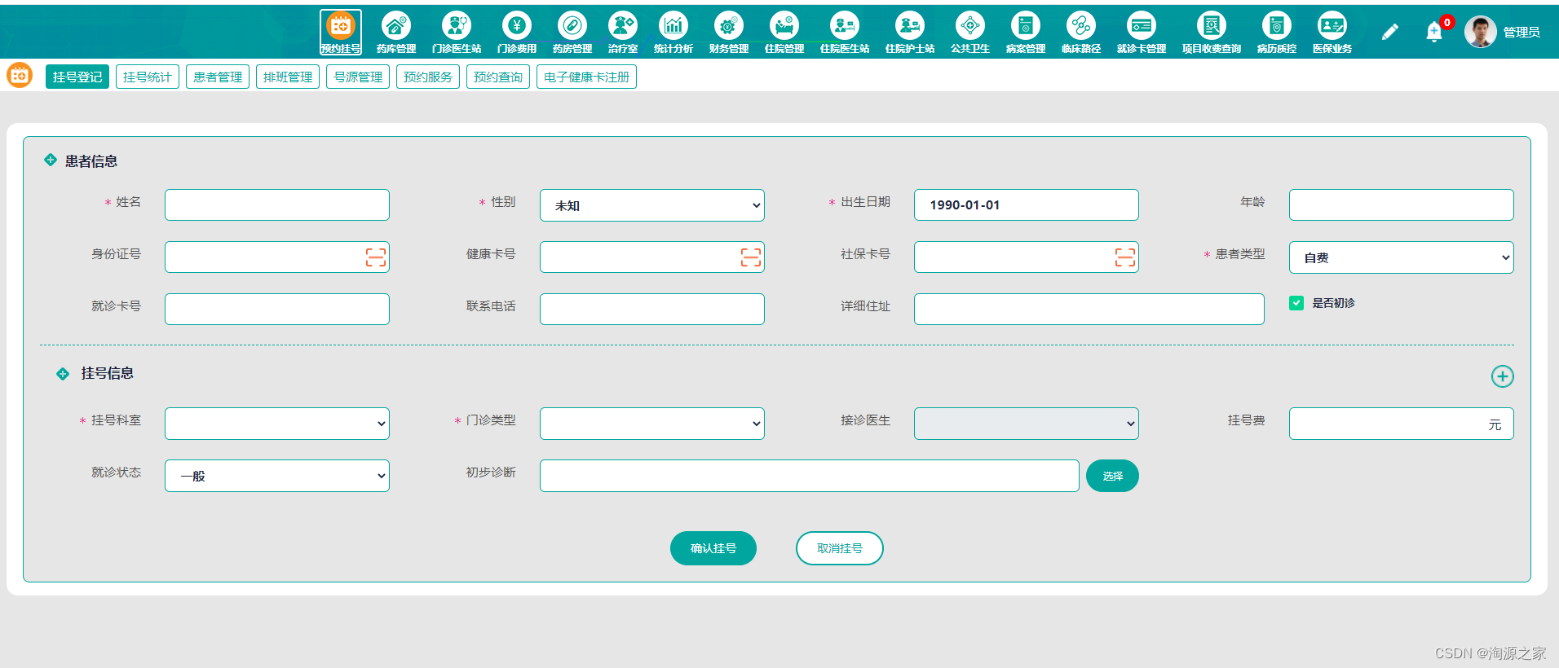The width and height of the screenshot is (1559, 668).
Task: Open the 住院护士站 module
Action: 910,33
